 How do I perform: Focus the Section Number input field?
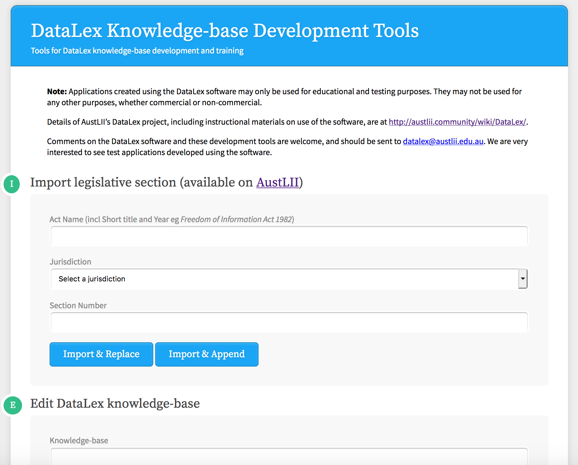pyautogui.click(x=289, y=322)
